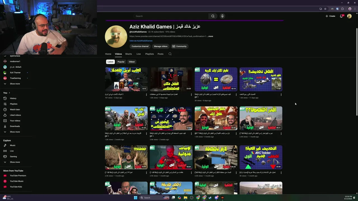The height and width of the screenshot is (201, 358).
Task: Open the TrueGaming subscription
Action: [x=15, y=78]
